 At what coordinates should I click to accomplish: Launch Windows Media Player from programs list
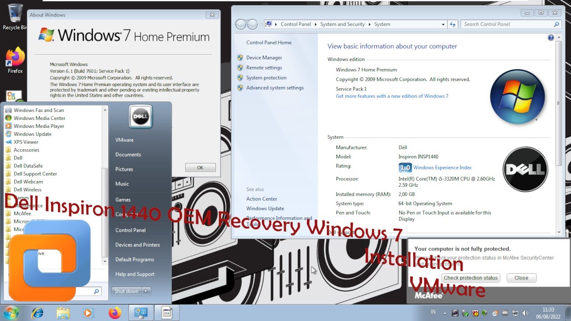[39, 126]
